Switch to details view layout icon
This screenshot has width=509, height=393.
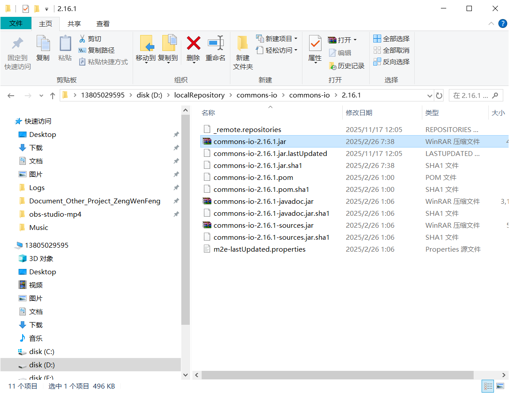tap(488, 386)
